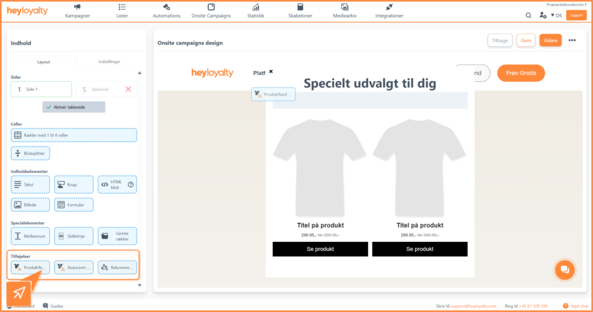Click the Gem save button
This screenshot has width=593, height=312.
click(x=525, y=41)
